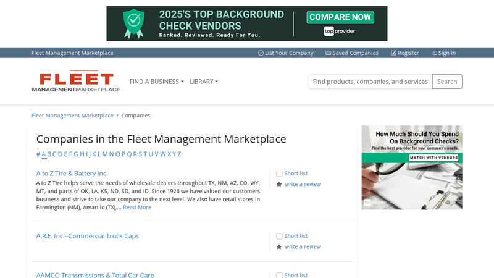Click Match With Vendors in sidebar ad
This screenshot has width=494, height=278.
pos(434,158)
